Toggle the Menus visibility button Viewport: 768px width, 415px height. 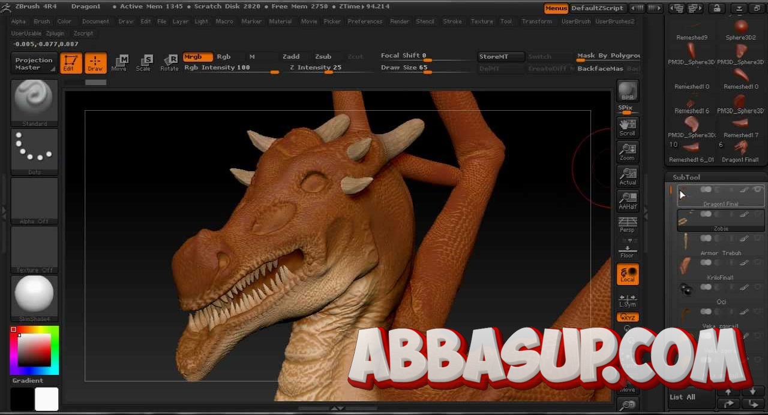click(556, 8)
